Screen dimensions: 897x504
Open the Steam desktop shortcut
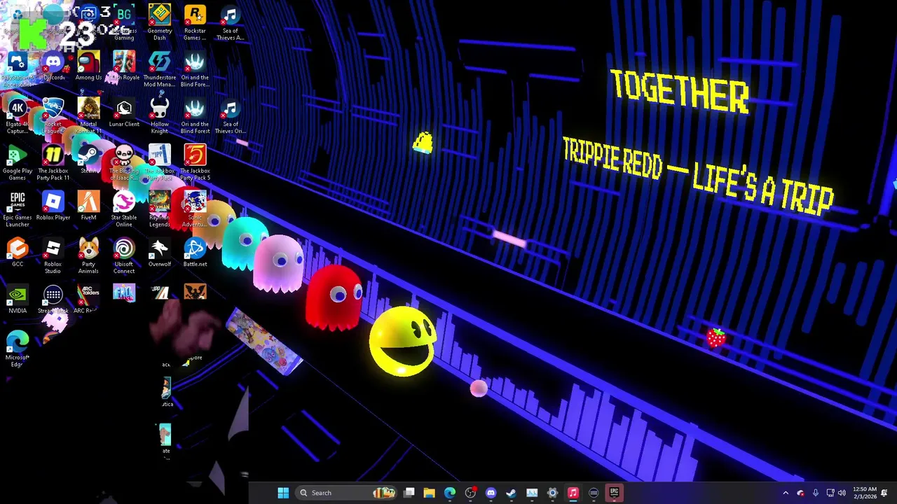click(88, 160)
